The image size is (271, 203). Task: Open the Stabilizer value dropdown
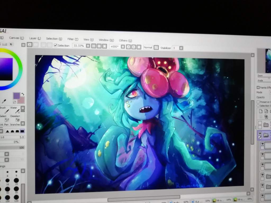181,48
